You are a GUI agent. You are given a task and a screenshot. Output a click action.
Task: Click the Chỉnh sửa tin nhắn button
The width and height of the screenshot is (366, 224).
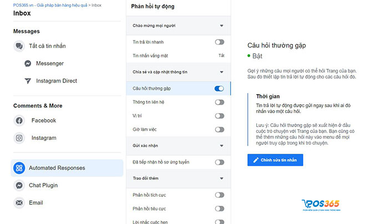275,160
